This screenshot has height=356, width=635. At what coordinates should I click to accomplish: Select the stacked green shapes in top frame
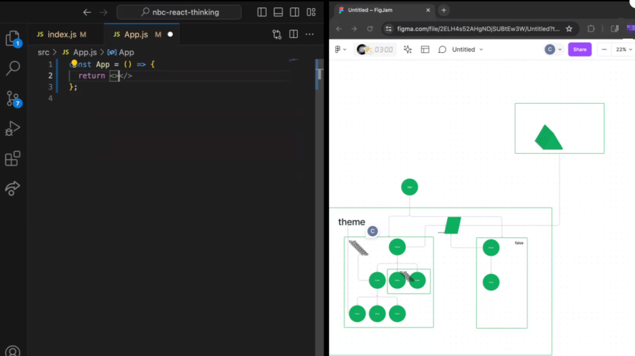[548, 138]
